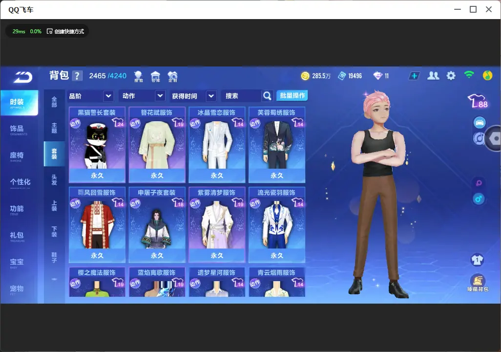
Task: Select the 套装 suit subcategory
Action: (54, 154)
